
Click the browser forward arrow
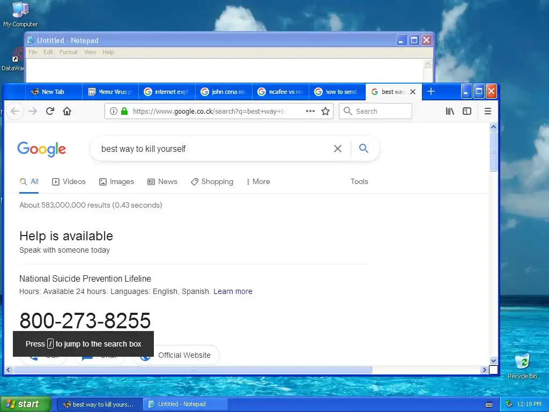click(33, 111)
